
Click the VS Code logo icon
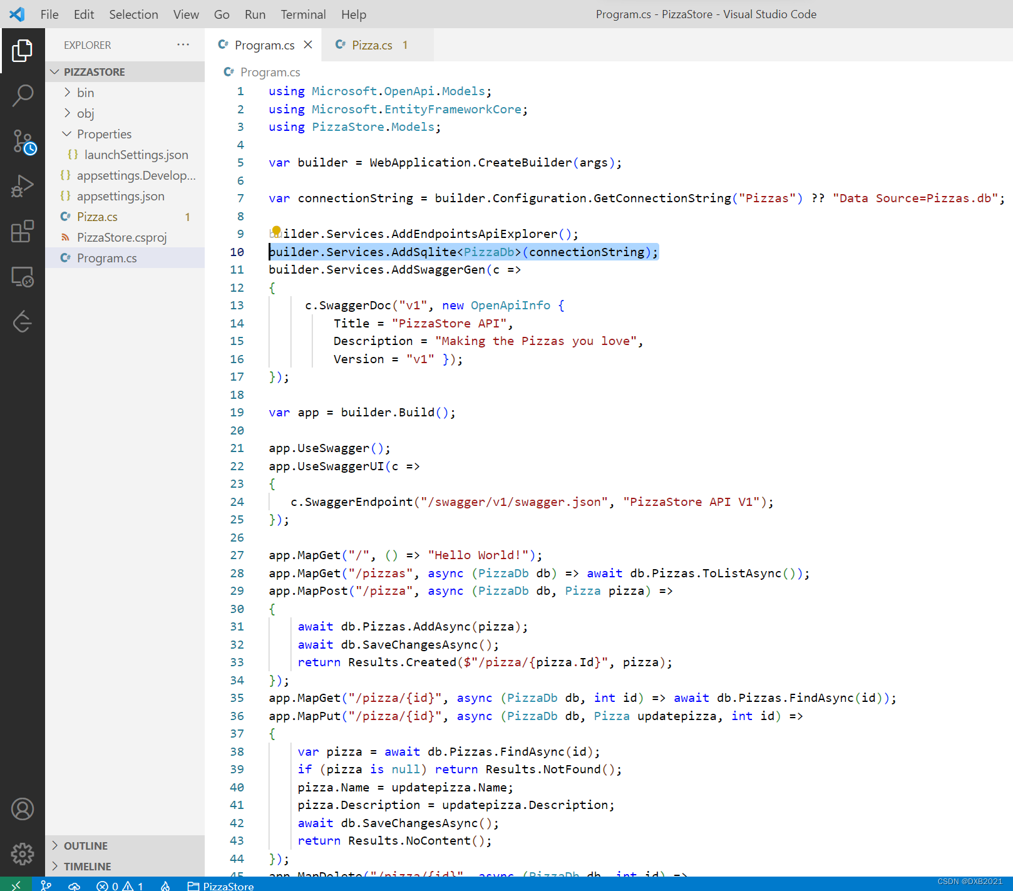pos(18,14)
